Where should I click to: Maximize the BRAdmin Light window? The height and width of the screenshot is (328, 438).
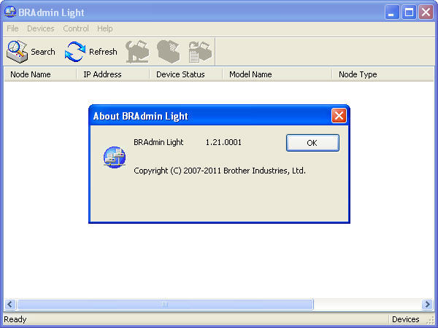point(409,12)
